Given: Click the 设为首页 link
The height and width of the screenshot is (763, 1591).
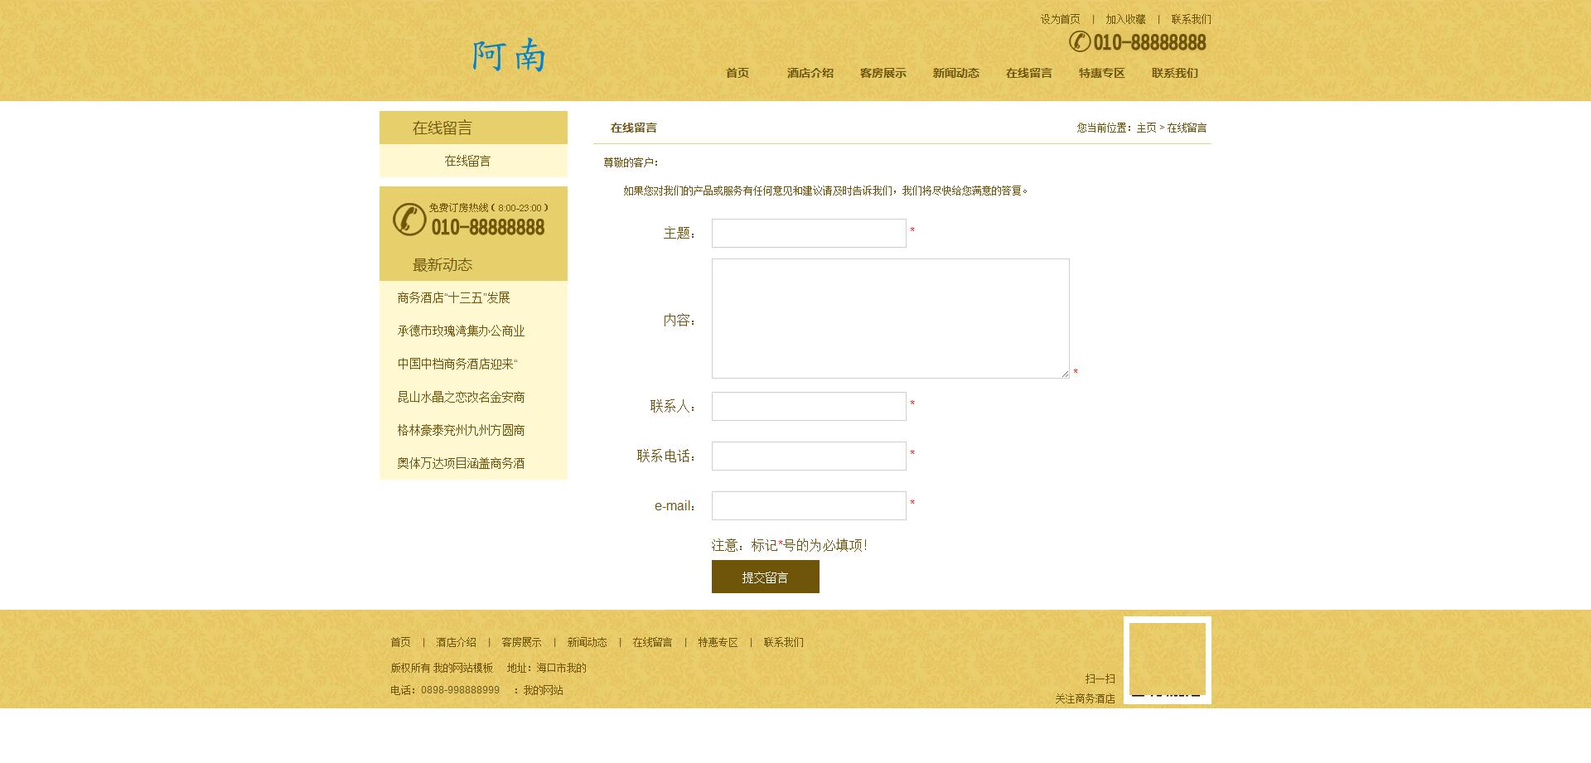Looking at the screenshot, I should pyautogui.click(x=1060, y=19).
